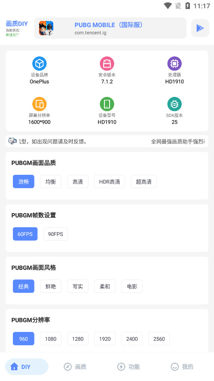Select 鲜艳 graphics style

click(51, 286)
